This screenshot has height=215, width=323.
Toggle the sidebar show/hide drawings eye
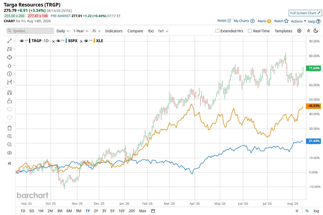[10, 153]
